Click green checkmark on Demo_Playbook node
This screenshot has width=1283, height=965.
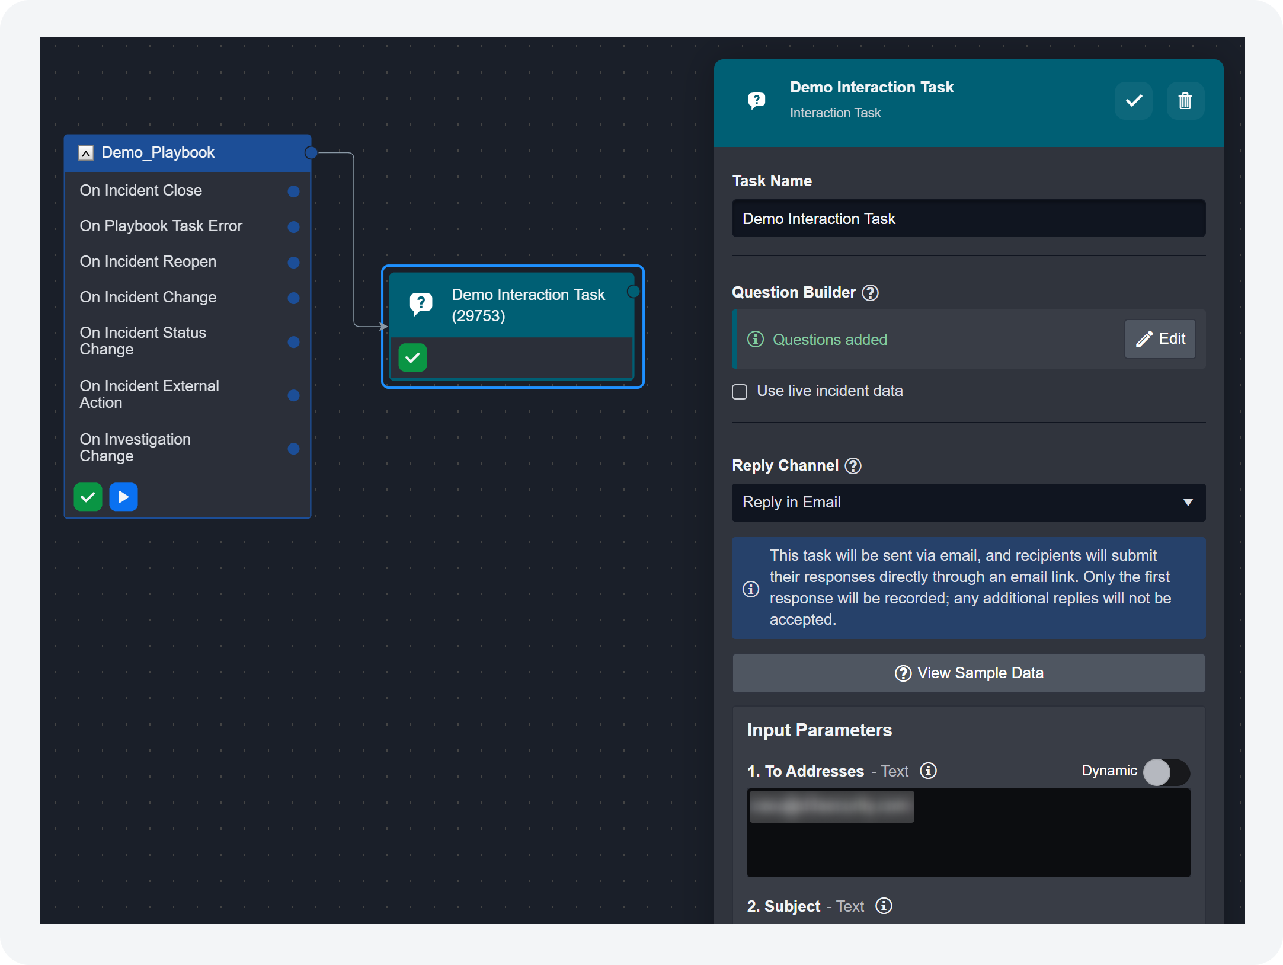88,497
